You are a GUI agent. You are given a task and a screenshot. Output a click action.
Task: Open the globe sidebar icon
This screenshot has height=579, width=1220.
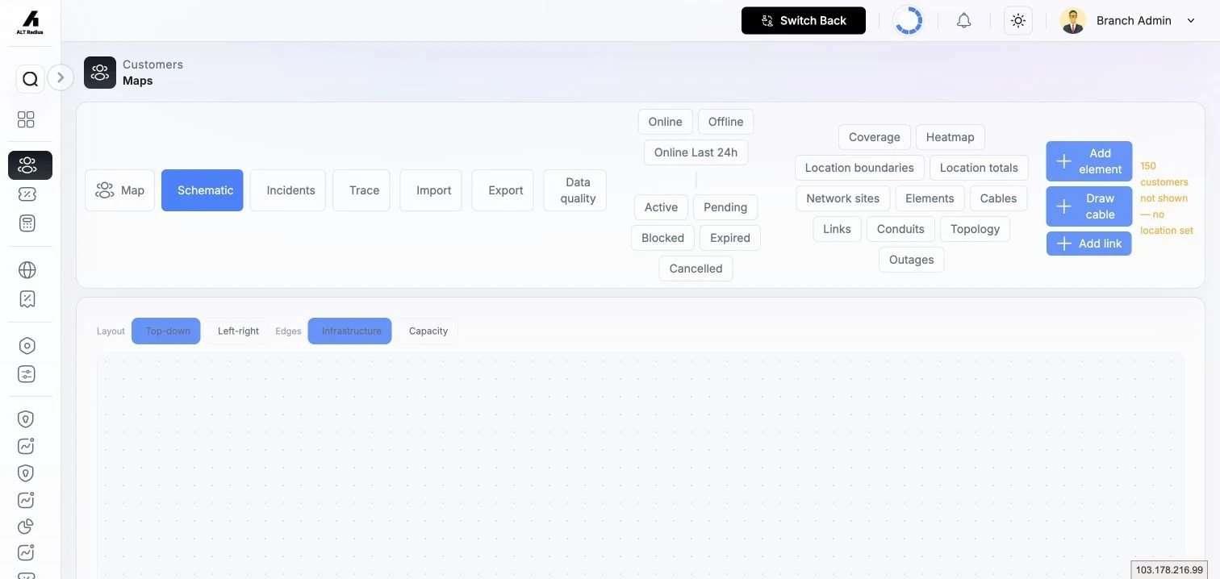(27, 270)
